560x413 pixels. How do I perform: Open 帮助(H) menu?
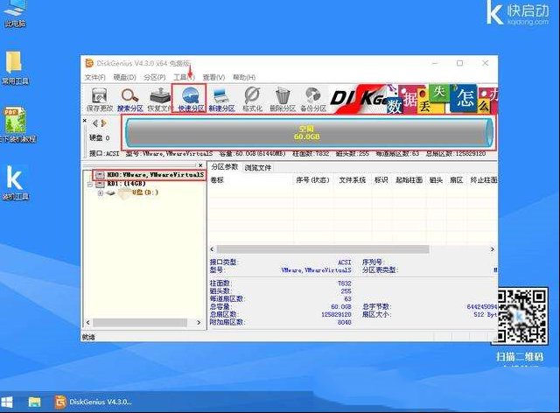[244, 77]
